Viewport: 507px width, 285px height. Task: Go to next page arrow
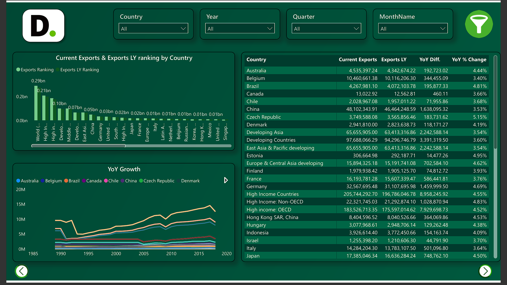(485, 271)
